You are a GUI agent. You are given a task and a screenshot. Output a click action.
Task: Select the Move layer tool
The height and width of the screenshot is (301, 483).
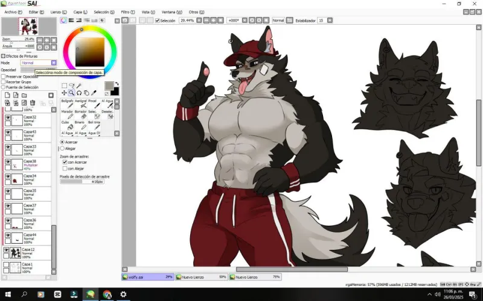point(64,93)
